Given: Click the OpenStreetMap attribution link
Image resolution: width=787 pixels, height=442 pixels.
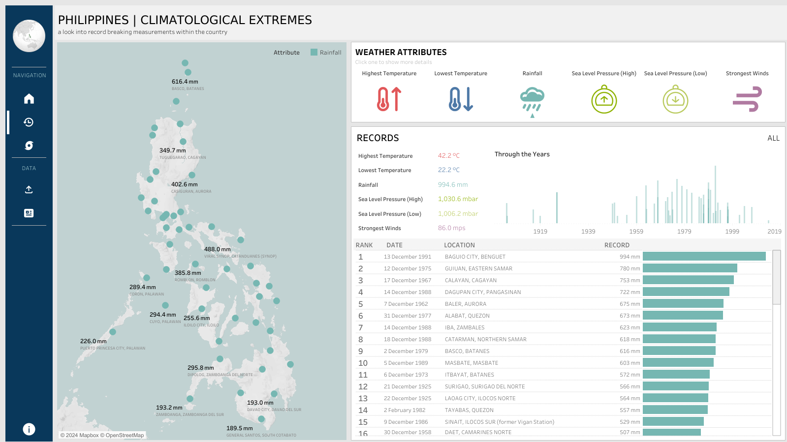Looking at the screenshot, I should pos(125,435).
